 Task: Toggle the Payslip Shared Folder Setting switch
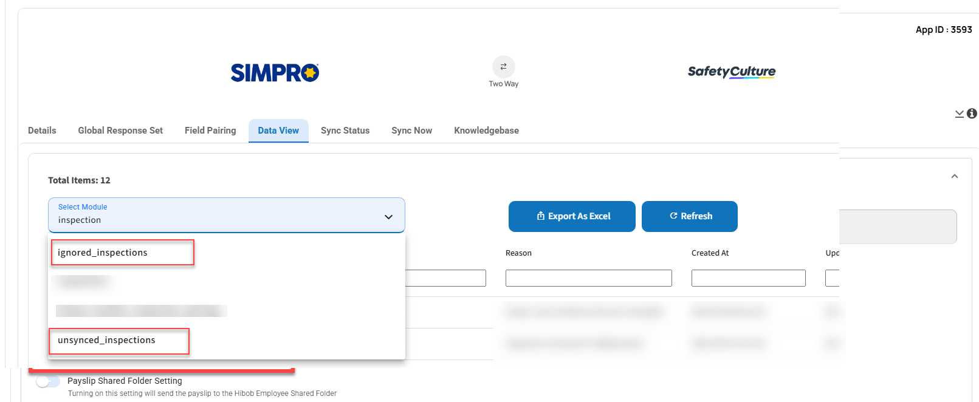pos(48,381)
